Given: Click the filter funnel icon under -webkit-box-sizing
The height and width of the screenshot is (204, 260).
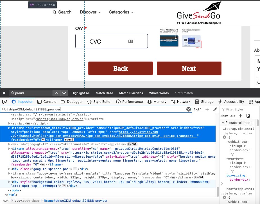Looking at the screenshot, I should click(x=232, y=154).
